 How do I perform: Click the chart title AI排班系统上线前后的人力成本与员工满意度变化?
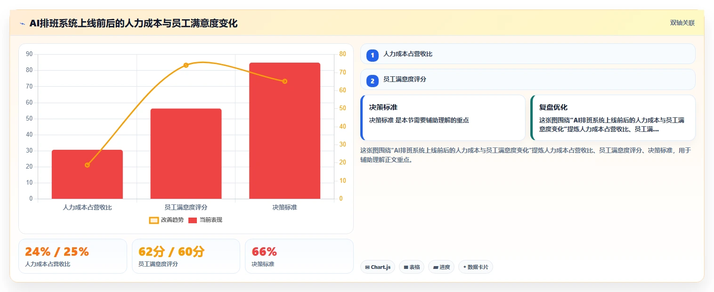click(x=133, y=24)
